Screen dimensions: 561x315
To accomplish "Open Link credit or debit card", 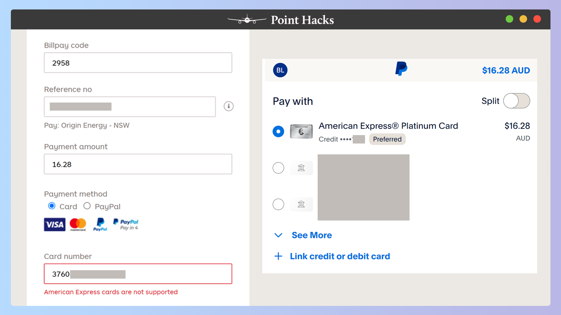I will coord(339,256).
